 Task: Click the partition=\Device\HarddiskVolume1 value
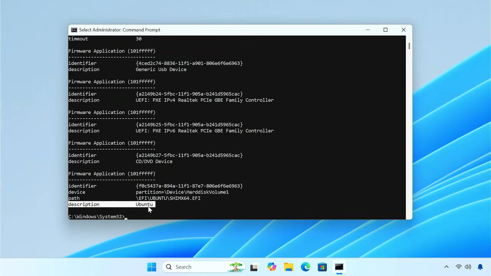click(182, 192)
